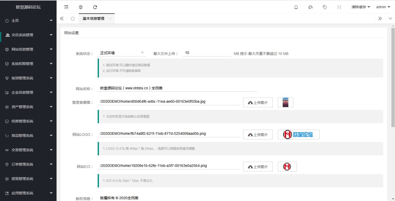Open the admin account dropdown

coord(383,7)
